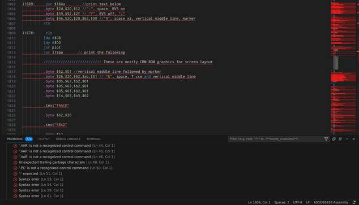The width and height of the screenshot is (359, 205).
Task: Select language mode 6502/65816 Assembly
Action: (x=331, y=202)
